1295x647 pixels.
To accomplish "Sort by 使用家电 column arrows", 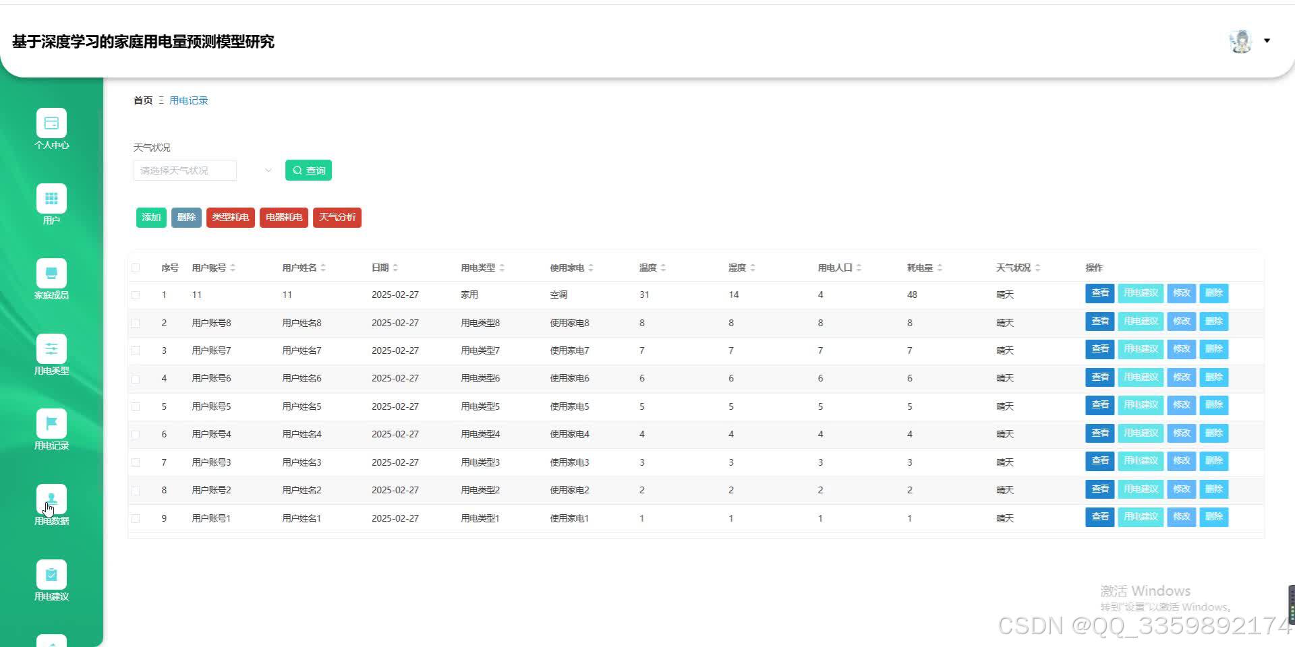I will pyautogui.click(x=591, y=268).
